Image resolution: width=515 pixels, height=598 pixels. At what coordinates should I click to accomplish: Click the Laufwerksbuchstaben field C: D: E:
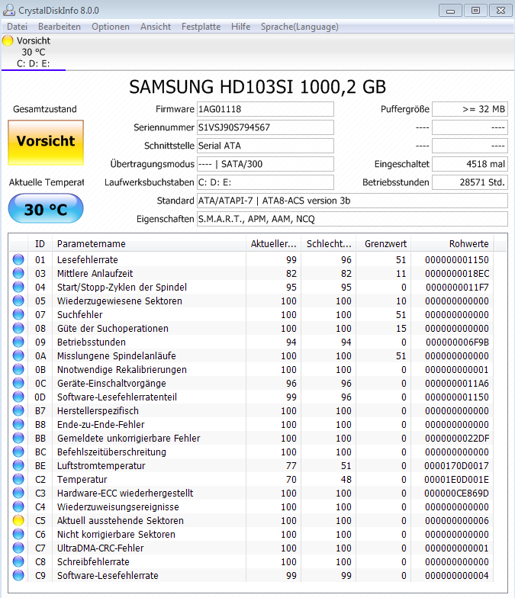[x=266, y=182]
